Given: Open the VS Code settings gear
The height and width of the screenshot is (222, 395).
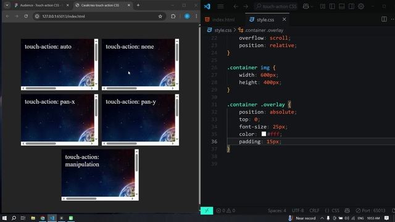Looking at the screenshot, I should (x=361, y=7).
